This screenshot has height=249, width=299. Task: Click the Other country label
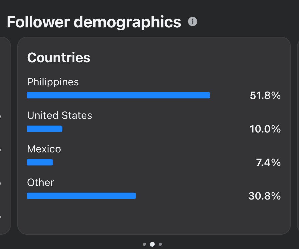[40, 182]
